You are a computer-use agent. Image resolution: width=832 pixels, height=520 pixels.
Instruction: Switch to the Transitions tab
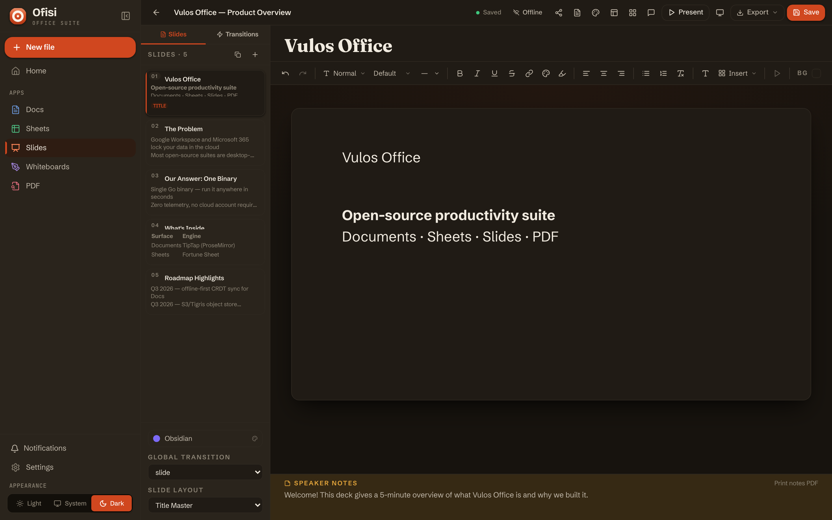(x=237, y=34)
